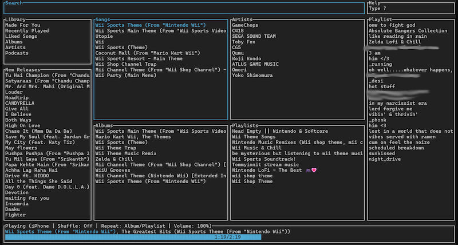The width and height of the screenshot is (458, 245).
Task: Select 'Albums' in the Library list
Action: click(x=14, y=42)
